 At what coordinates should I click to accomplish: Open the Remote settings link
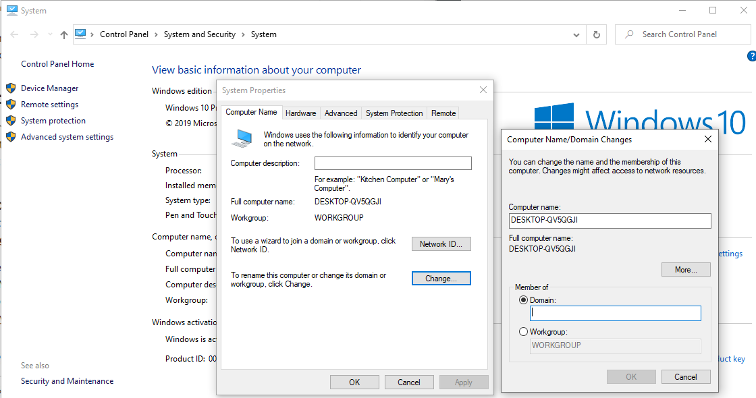pyautogui.click(x=49, y=105)
